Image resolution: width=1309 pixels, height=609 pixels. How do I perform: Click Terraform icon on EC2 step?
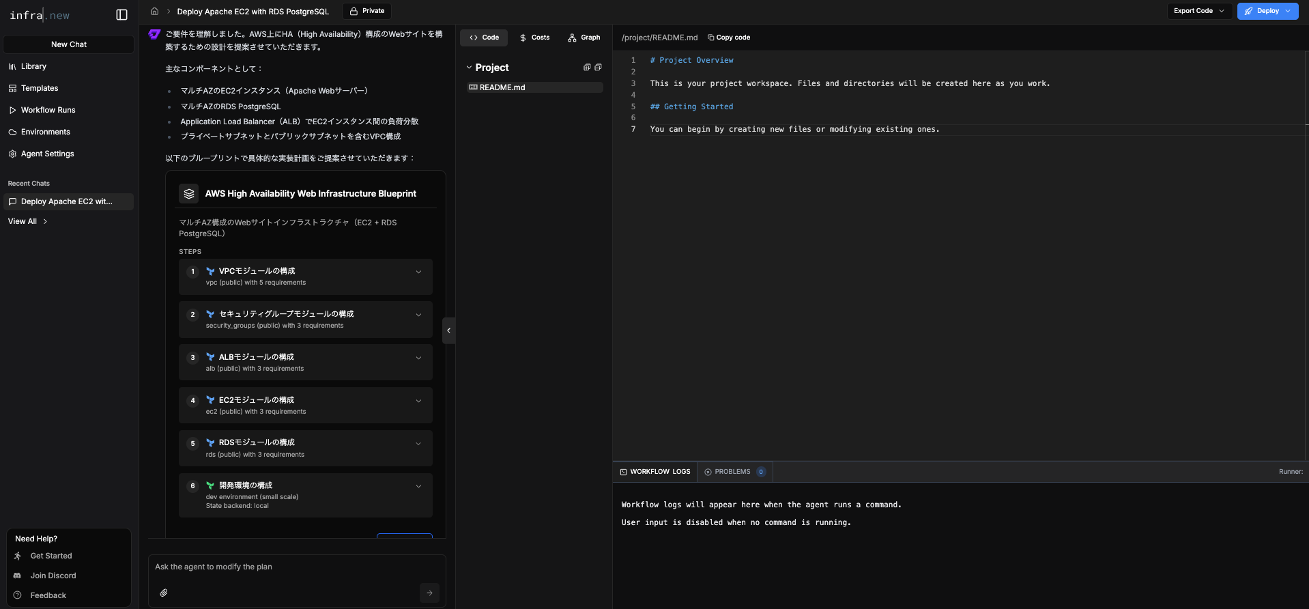pos(210,400)
